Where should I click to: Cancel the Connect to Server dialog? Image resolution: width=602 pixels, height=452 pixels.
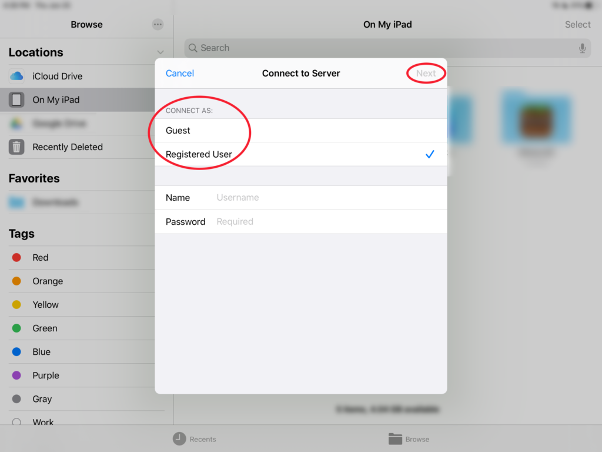[x=180, y=73]
